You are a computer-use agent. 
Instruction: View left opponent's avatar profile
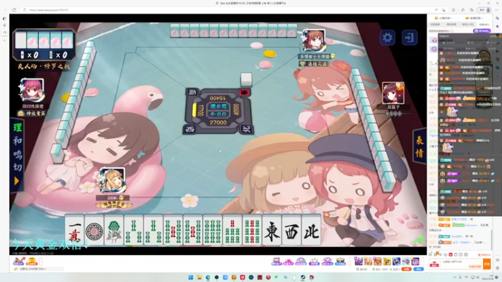(x=32, y=90)
